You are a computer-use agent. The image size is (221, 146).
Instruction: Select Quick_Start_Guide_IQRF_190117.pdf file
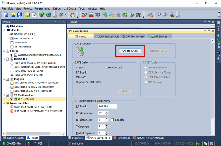click(x=33, y=107)
